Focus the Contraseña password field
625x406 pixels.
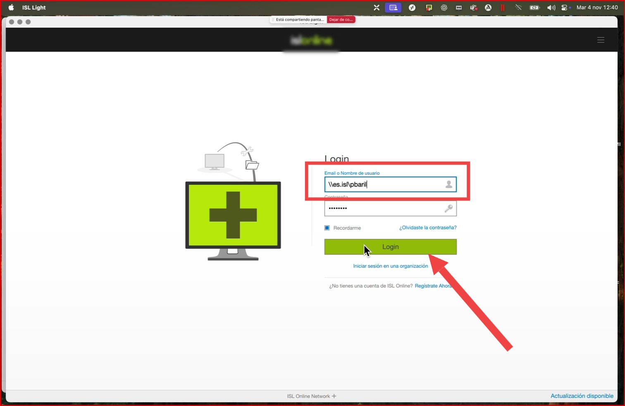(x=384, y=209)
